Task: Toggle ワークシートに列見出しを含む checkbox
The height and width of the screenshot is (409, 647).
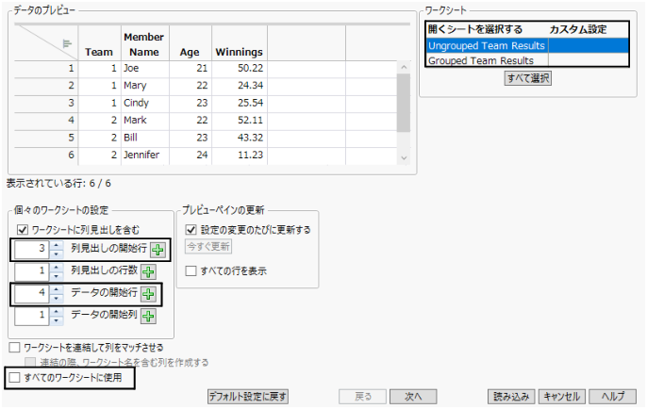Action: 23,230
